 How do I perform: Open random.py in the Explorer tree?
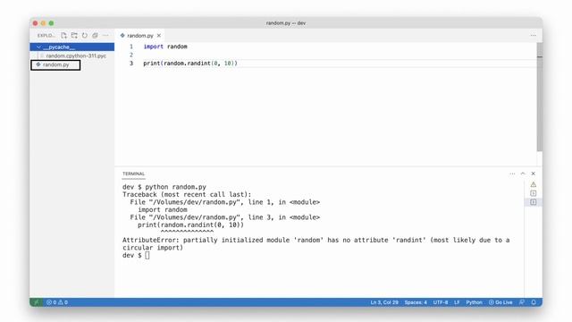click(55, 64)
